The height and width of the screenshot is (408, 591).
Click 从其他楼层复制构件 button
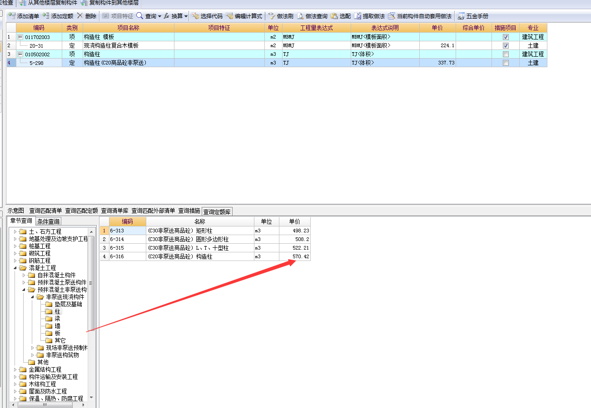(x=49, y=3)
